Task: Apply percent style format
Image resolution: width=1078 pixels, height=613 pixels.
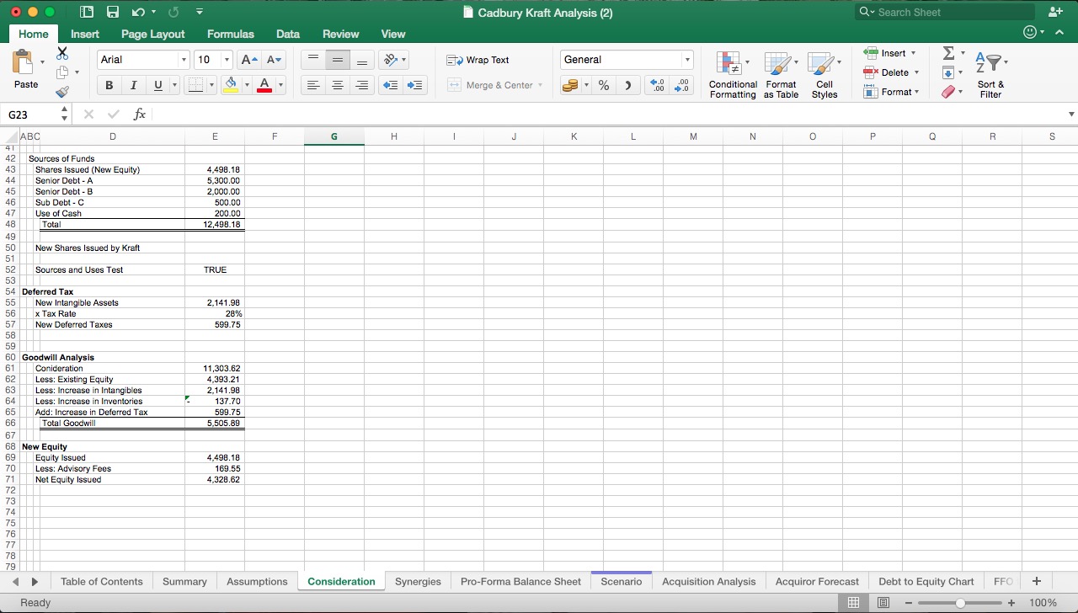Action: tap(604, 85)
